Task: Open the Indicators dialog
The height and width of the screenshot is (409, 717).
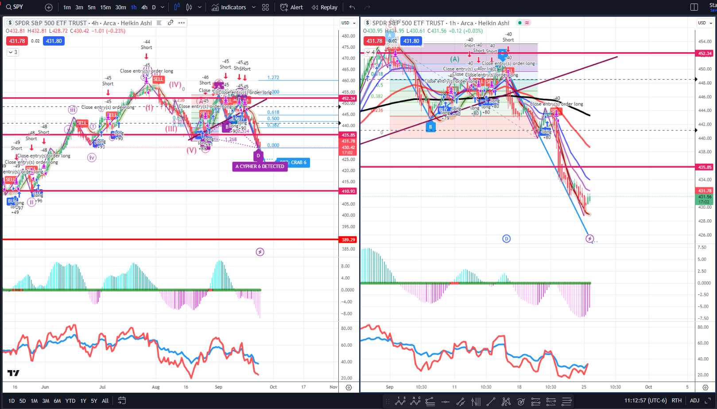Action: (229, 8)
